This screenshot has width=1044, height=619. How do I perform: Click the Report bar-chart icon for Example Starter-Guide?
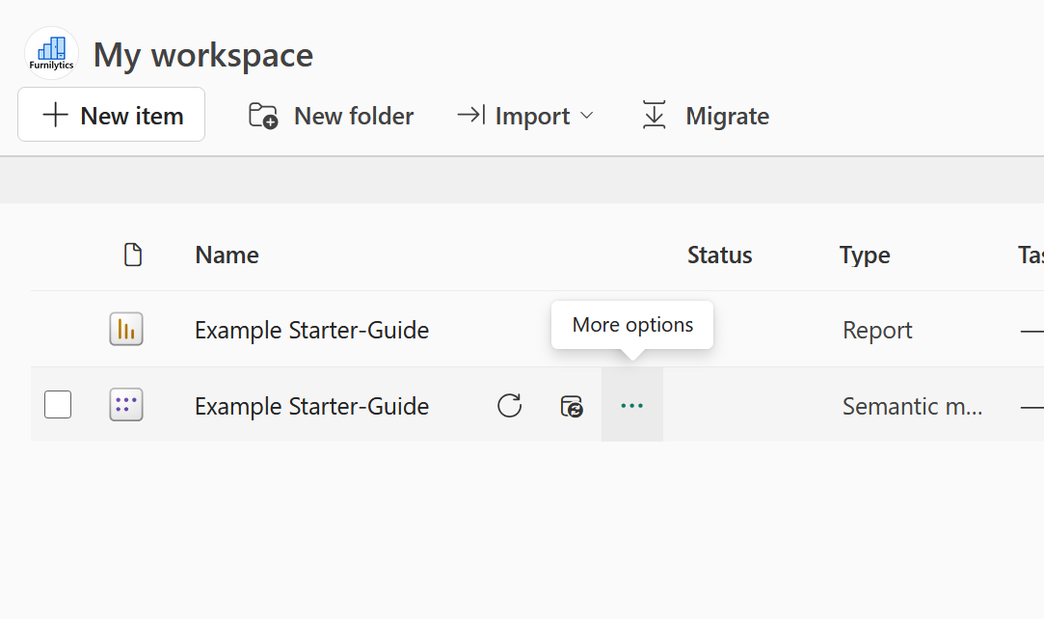pos(126,329)
